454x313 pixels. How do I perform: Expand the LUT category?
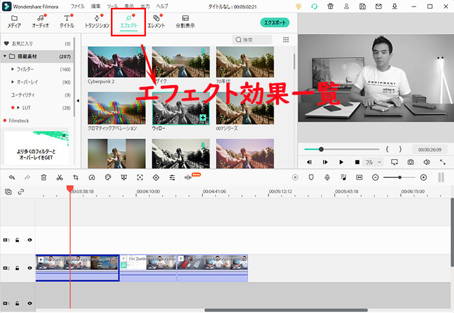[x=18, y=108]
